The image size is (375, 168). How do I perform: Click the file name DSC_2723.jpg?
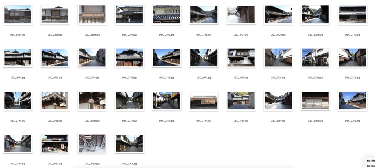[x=353, y=78]
